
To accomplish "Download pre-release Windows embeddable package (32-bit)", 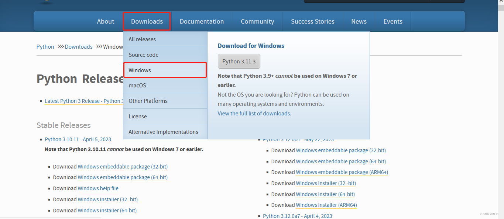I will pyautogui.click(x=341, y=150).
